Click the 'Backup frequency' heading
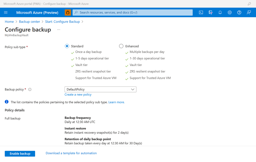 pyautogui.click(x=78, y=118)
